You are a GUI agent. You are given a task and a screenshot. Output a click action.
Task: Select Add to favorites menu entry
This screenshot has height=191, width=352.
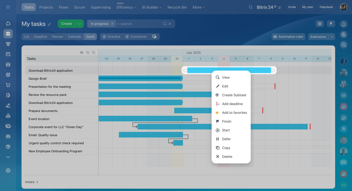(x=234, y=113)
